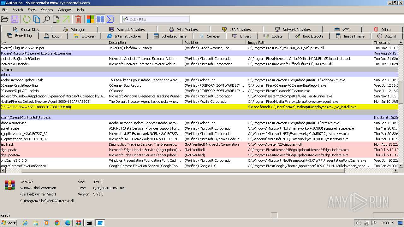Switch to the Known DLLs tab

[26, 29]
